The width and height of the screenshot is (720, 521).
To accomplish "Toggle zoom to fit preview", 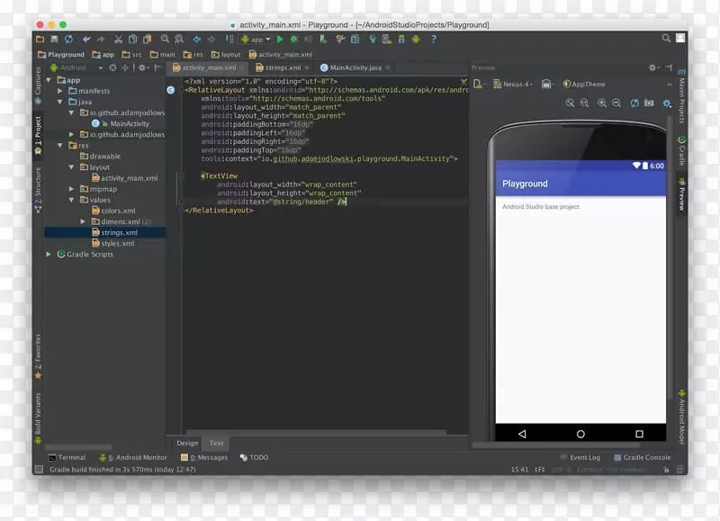I will [x=570, y=103].
